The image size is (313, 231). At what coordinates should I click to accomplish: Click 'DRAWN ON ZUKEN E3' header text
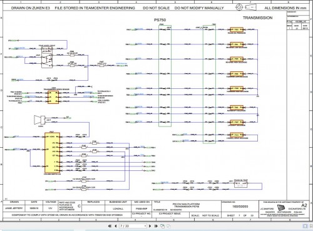click(x=31, y=8)
